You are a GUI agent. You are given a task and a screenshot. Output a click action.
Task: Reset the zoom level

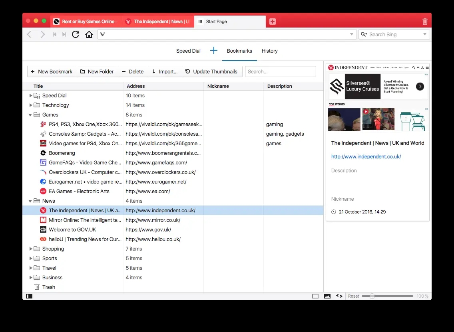tap(354, 296)
